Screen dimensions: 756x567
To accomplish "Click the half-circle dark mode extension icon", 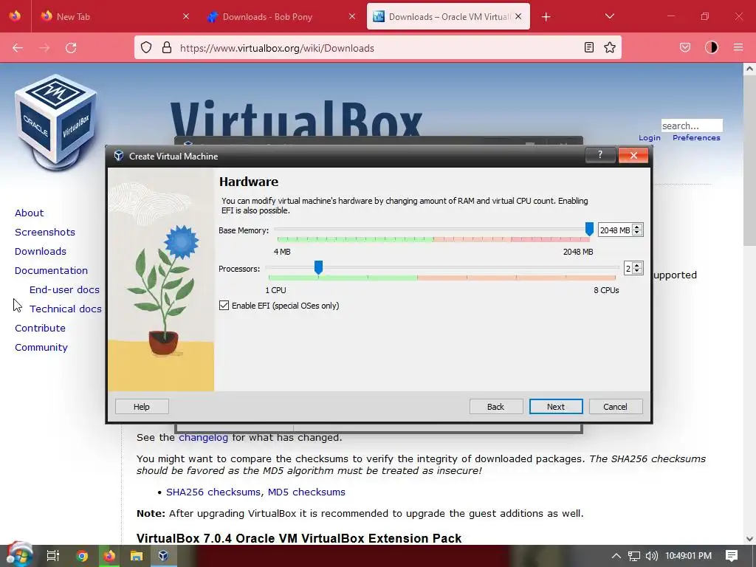I will point(712,47).
